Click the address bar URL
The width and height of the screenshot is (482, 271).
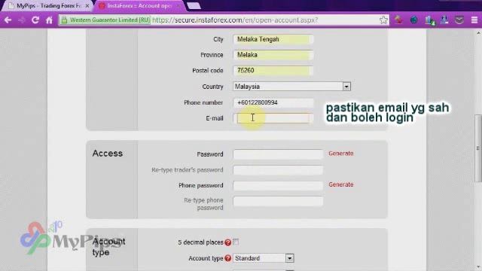[x=235, y=20]
